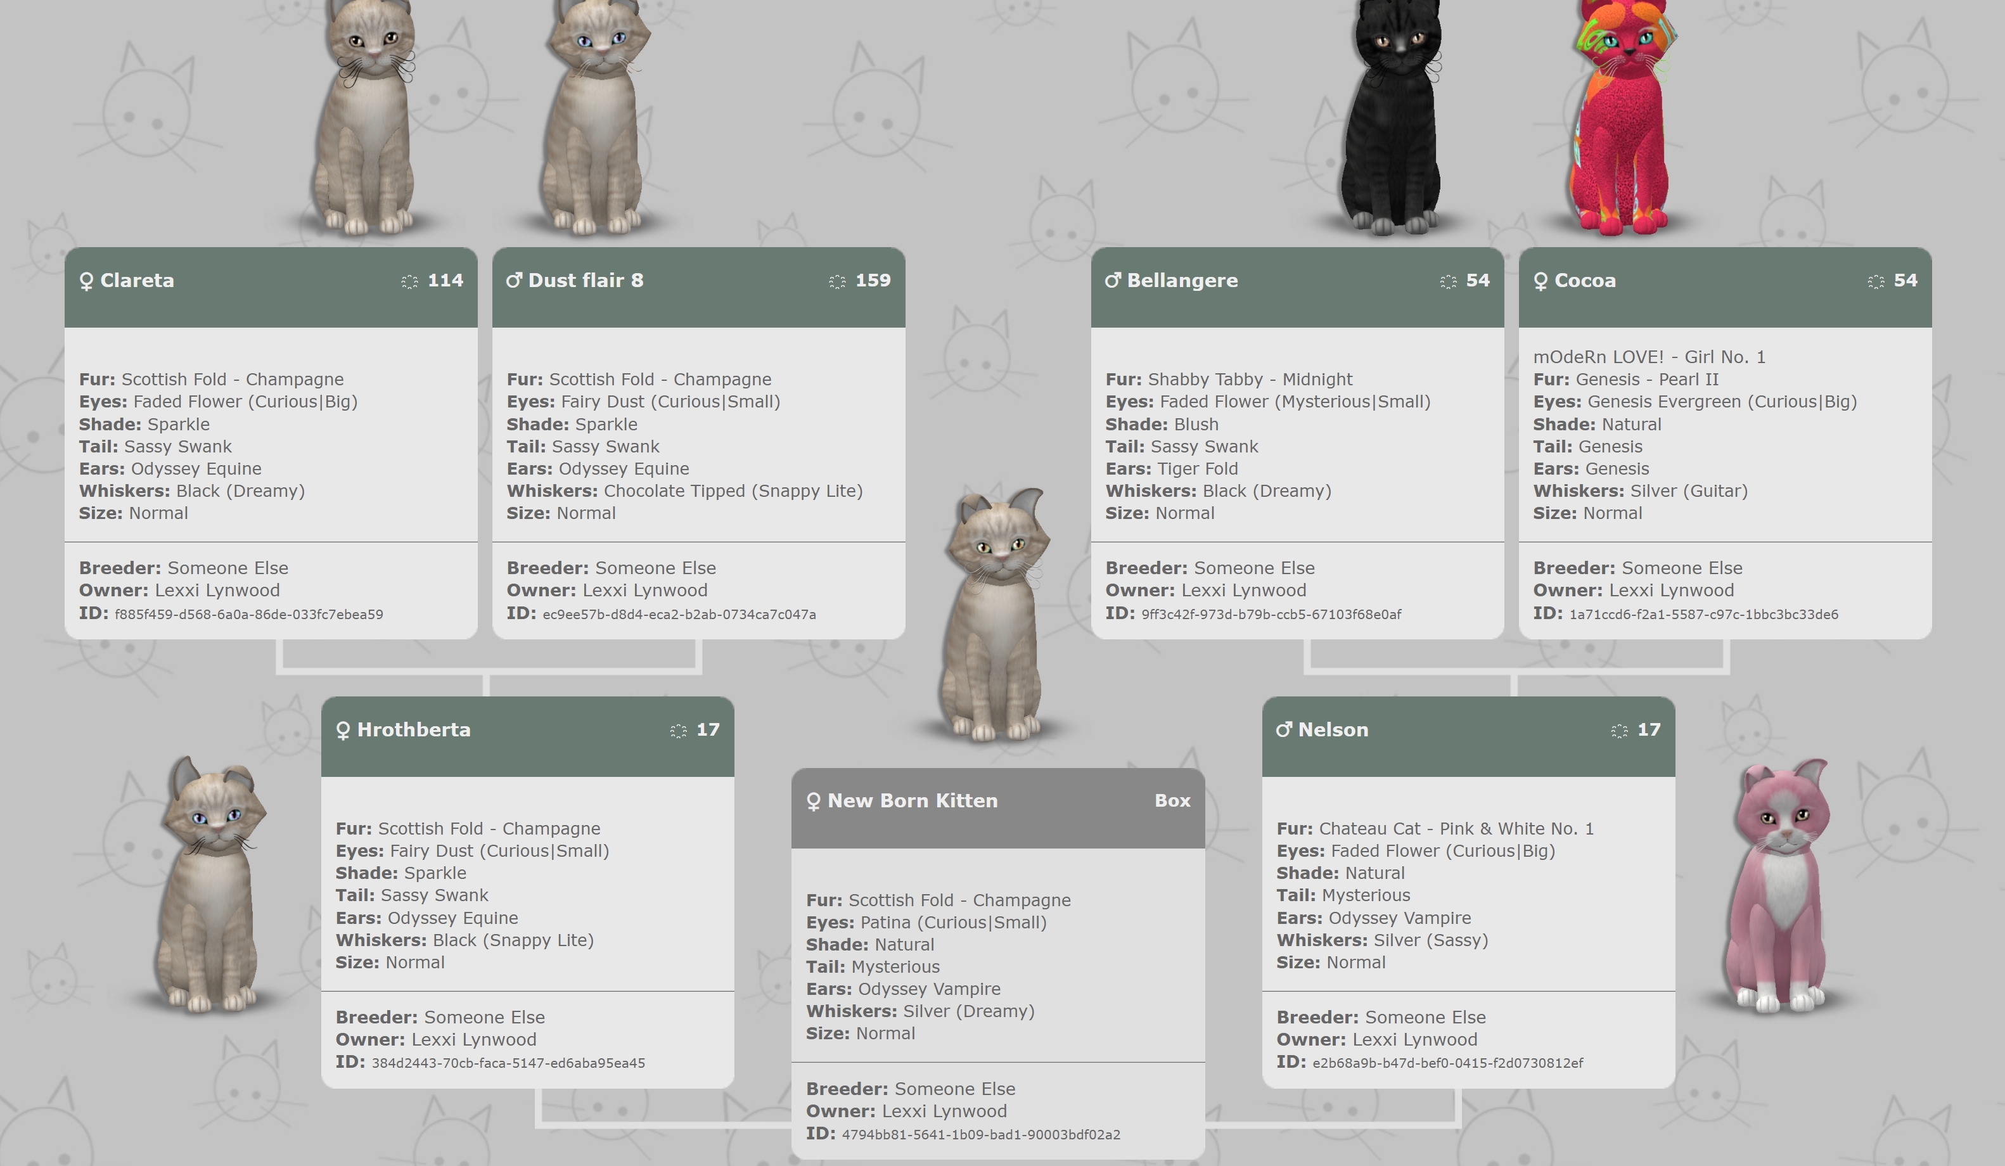The width and height of the screenshot is (2005, 1166).
Task: Click the age icon next to Clareta's 114
Action: [409, 282]
